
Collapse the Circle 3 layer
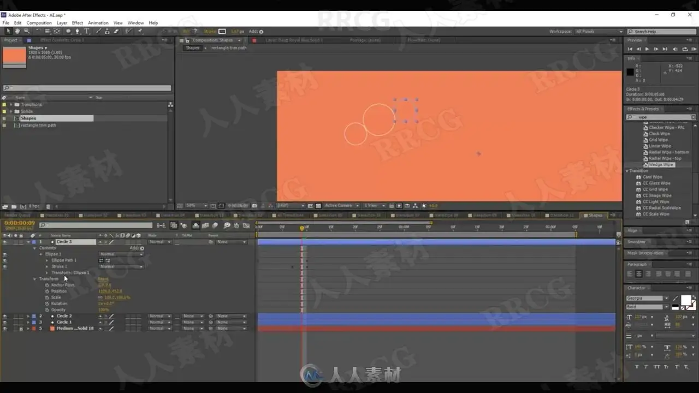[x=27, y=242]
